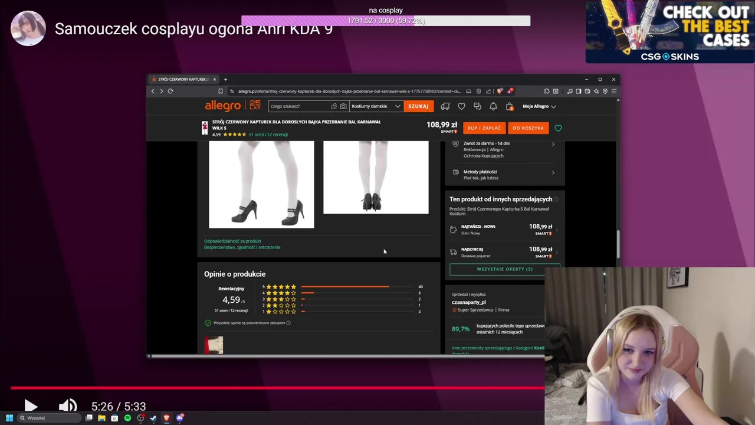Open Discord from taskbar
This screenshot has height=425, width=755.
pos(180,418)
